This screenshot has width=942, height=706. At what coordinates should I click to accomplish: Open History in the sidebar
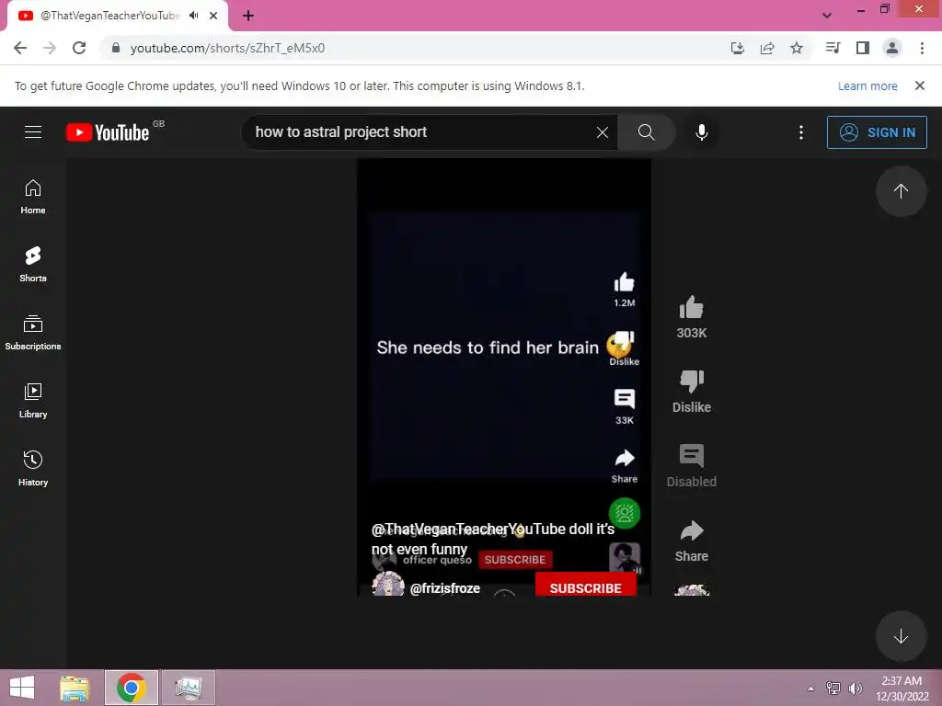pyautogui.click(x=33, y=468)
